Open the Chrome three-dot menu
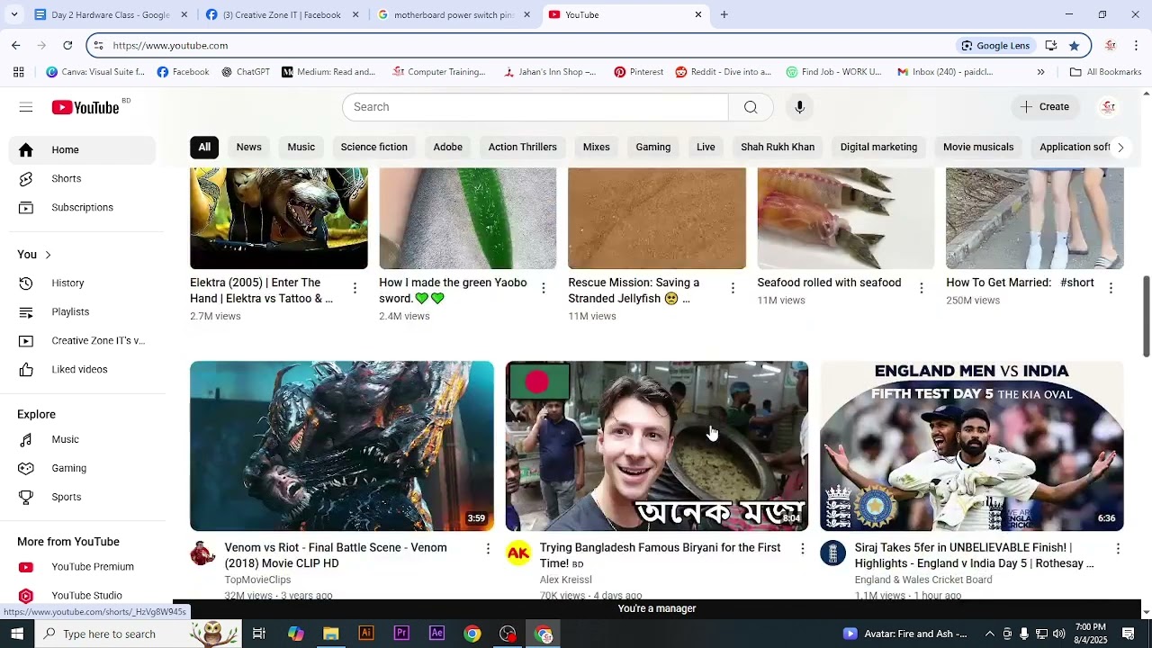The height and width of the screenshot is (648, 1152). (1136, 45)
